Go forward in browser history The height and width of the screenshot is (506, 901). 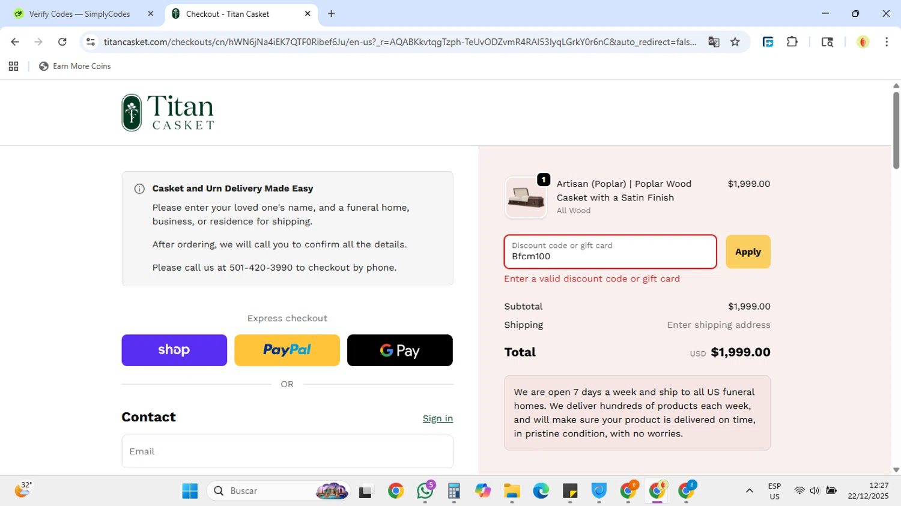point(38,42)
